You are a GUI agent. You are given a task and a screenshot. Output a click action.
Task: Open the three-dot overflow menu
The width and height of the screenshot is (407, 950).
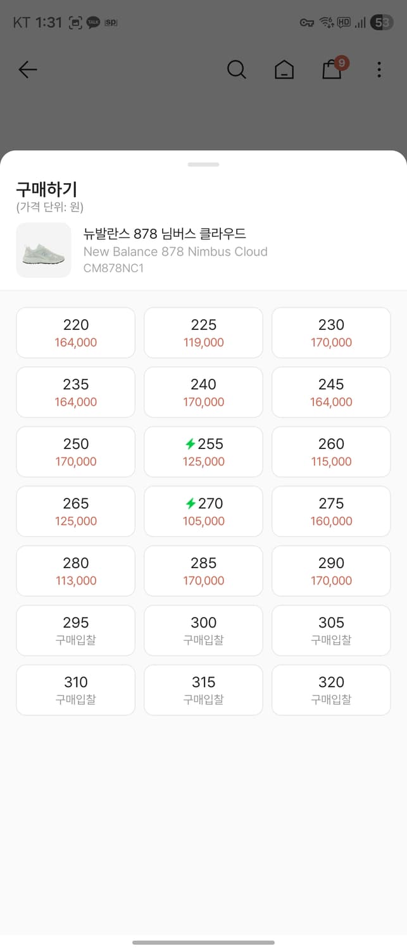pos(379,70)
